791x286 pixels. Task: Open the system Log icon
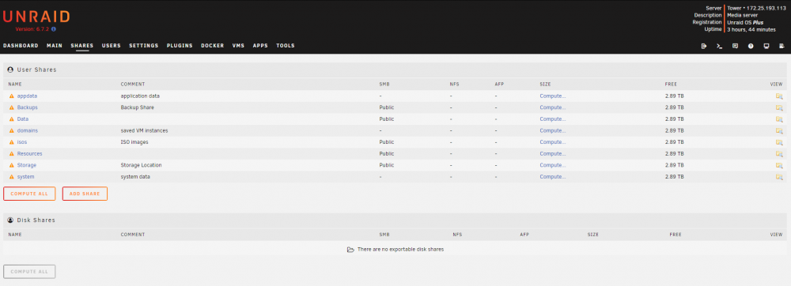point(782,46)
